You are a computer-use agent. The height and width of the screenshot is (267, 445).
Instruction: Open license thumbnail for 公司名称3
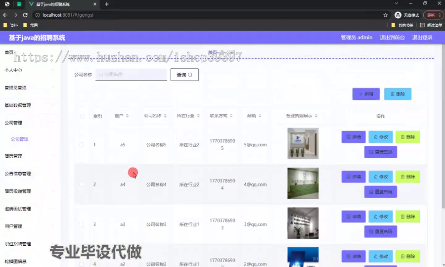303,223
